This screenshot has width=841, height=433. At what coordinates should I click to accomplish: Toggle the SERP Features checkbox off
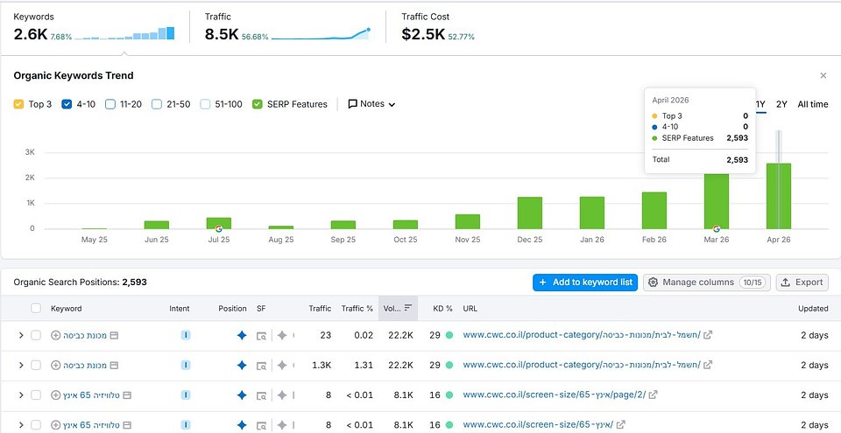click(x=257, y=104)
